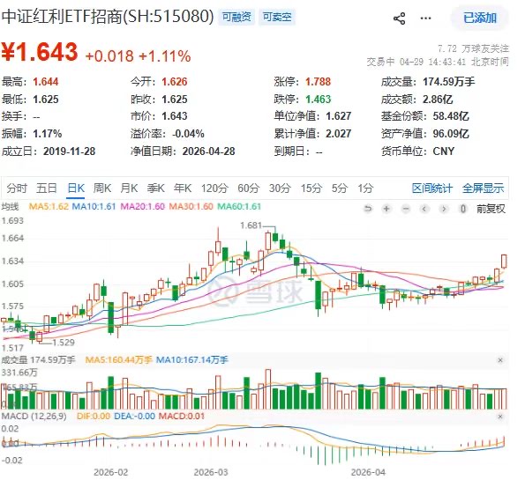The image size is (525, 480).
Task: Click the 均线 moving average label
Action: (x=10, y=207)
